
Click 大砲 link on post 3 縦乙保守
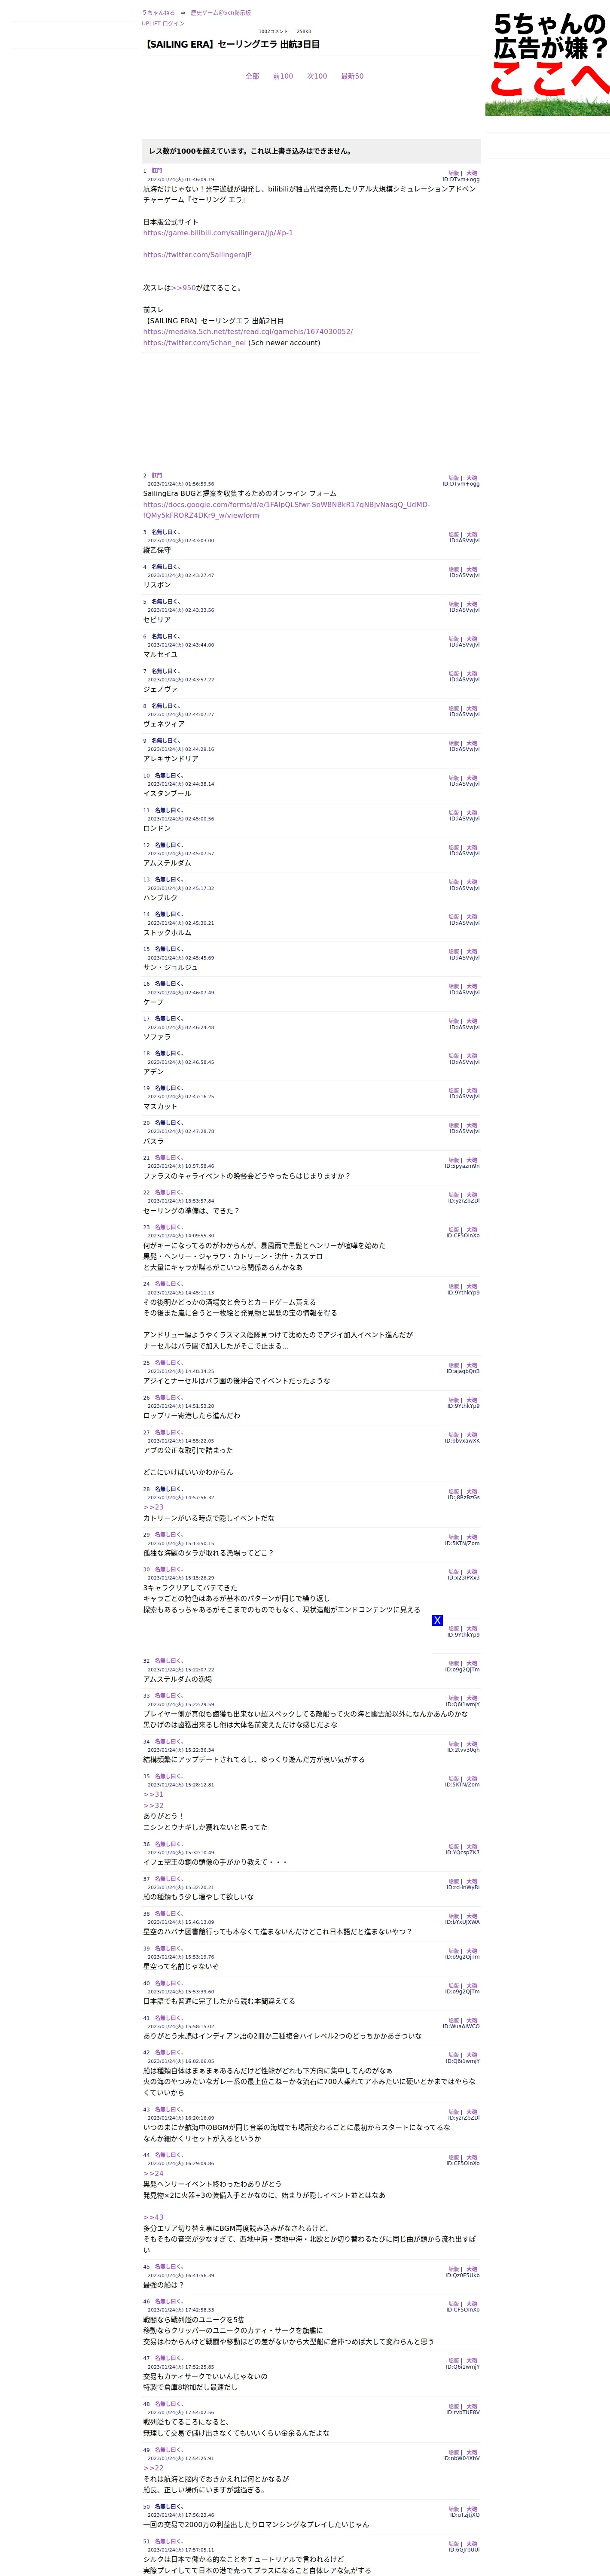[472, 535]
